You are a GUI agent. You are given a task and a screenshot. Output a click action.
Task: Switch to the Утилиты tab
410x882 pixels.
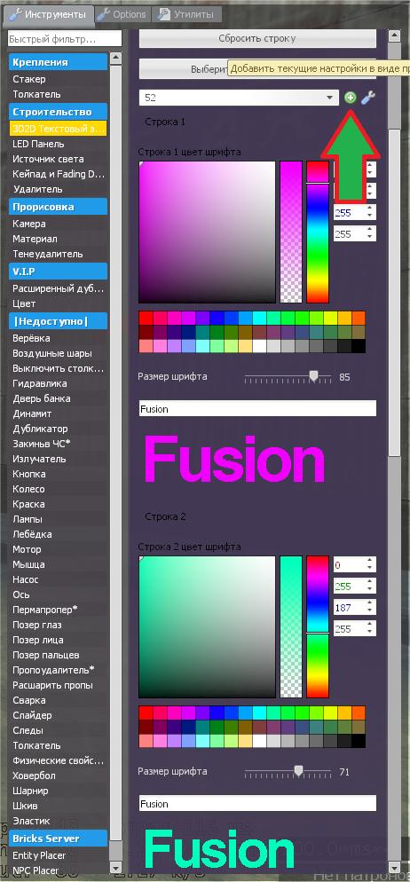coord(187,14)
